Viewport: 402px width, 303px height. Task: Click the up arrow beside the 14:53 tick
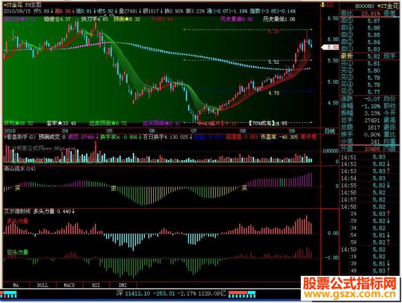(389, 171)
